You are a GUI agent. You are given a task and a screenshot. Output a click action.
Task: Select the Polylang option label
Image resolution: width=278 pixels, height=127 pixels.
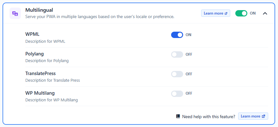click(34, 54)
